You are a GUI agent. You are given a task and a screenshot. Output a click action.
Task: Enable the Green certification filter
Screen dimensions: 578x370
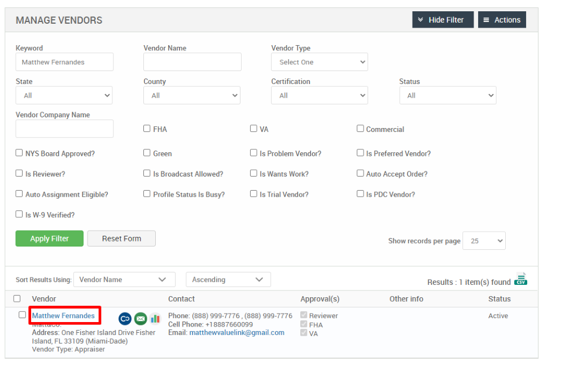(147, 153)
